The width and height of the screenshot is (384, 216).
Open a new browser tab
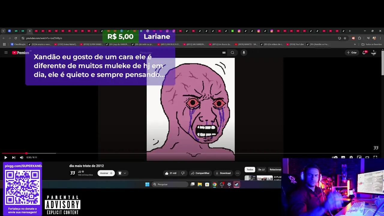(350, 31)
